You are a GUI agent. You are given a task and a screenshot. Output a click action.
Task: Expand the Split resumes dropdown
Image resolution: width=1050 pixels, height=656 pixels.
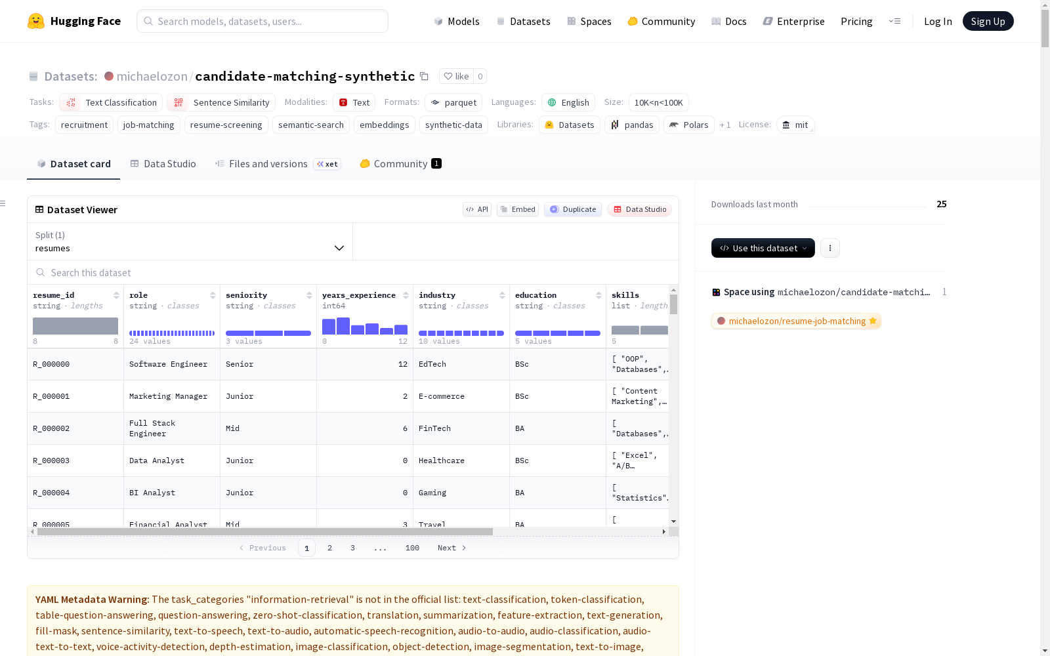click(190, 241)
